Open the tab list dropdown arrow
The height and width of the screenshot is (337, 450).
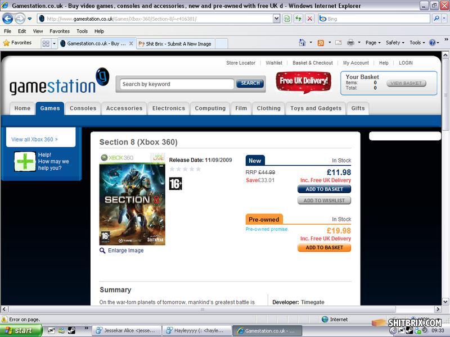point(54,44)
